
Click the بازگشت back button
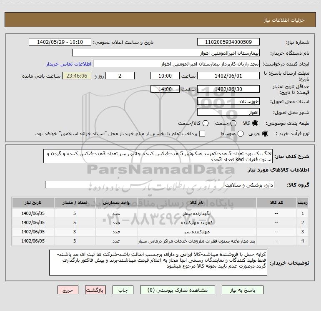pyautogui.click(x=95, y=290)
